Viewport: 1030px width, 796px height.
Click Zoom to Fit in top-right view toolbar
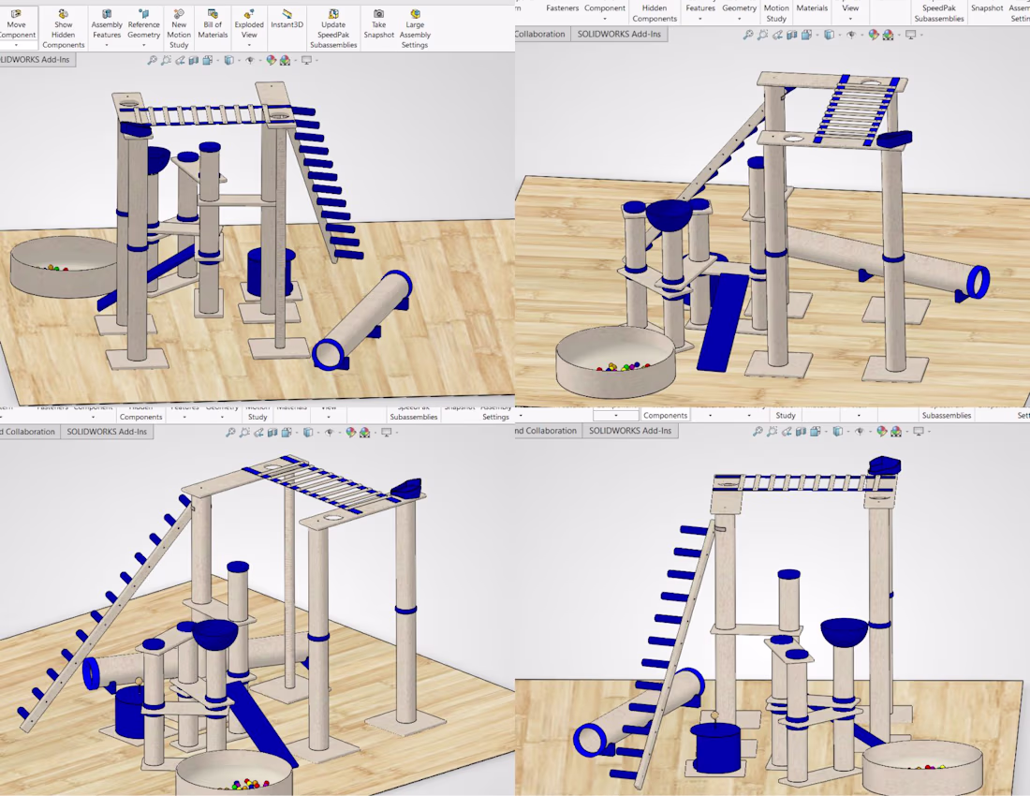[748, 35]
